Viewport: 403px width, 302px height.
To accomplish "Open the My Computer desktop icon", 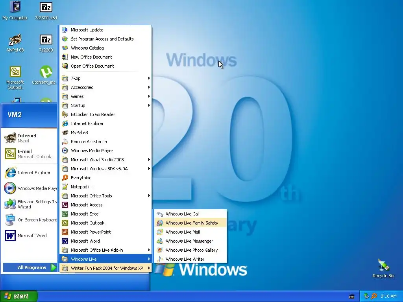I will click(x=15, y=10).
